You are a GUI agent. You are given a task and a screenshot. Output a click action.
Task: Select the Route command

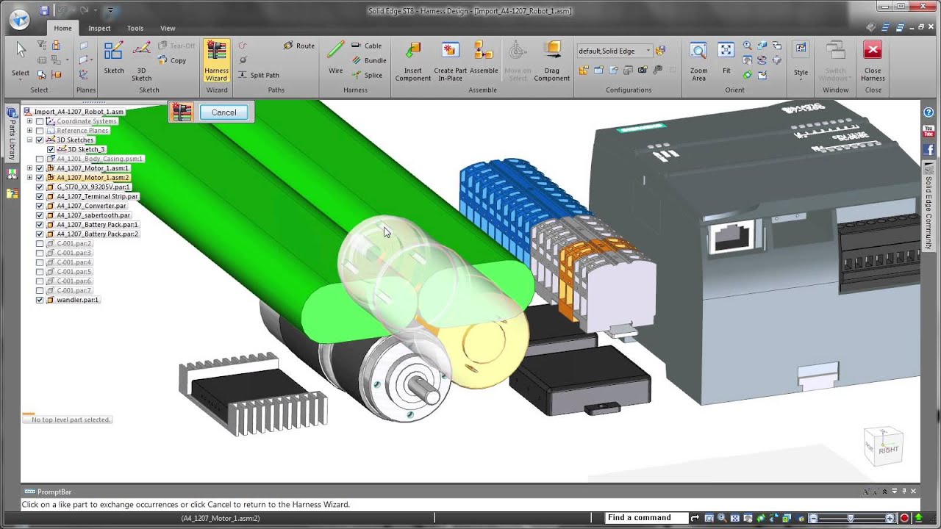tap(299, 46)
